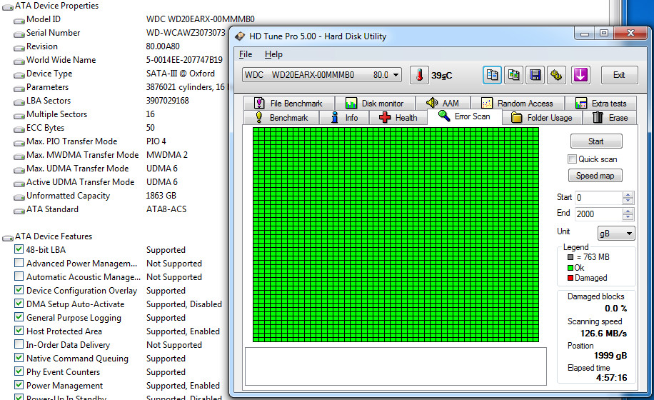Click the drive icon beside Device Type
The width and height of the screenshot is (654, 400).
19,75
